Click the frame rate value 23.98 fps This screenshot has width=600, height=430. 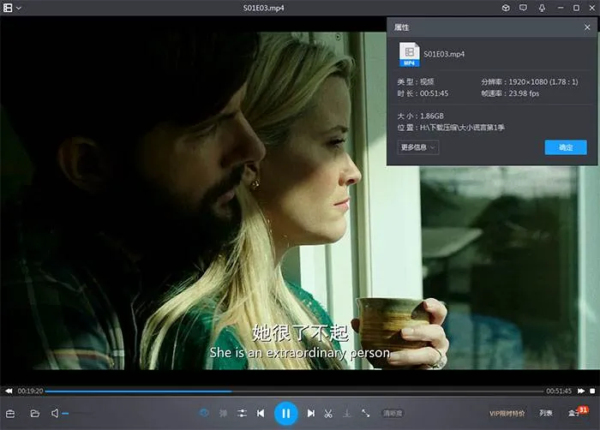tap(524, 93)
